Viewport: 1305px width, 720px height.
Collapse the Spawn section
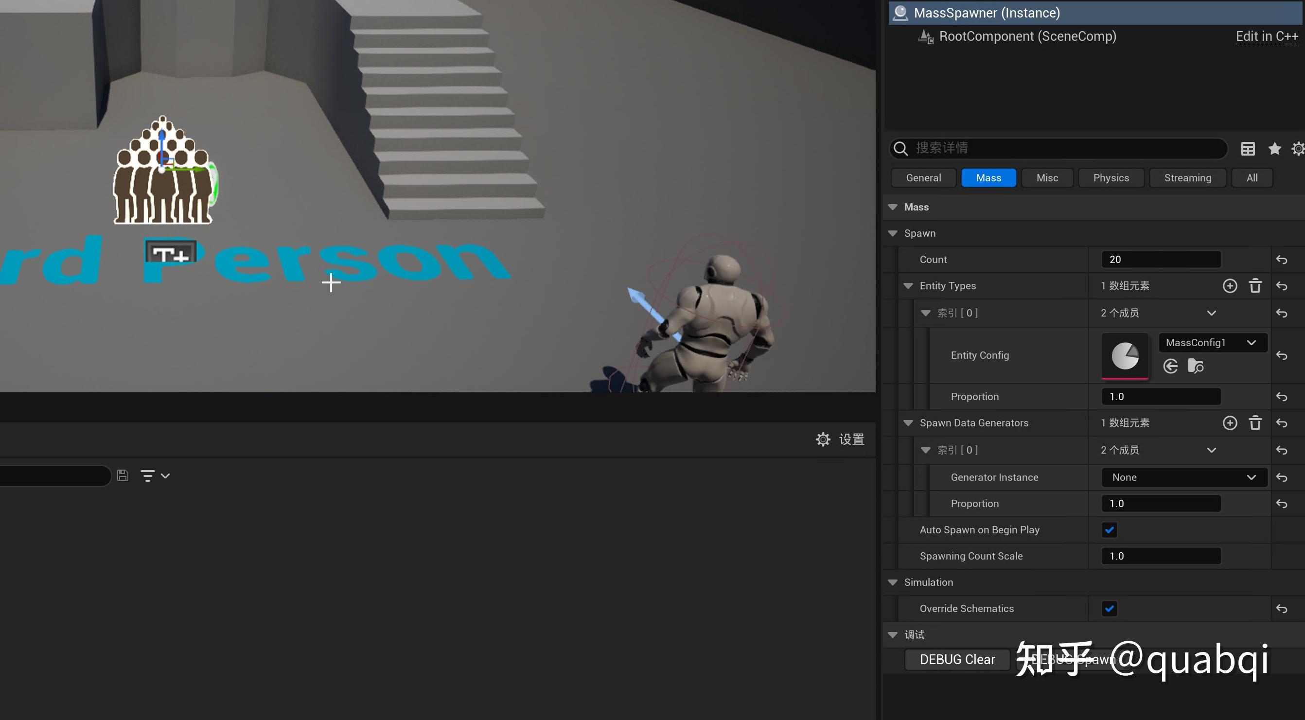893,233
